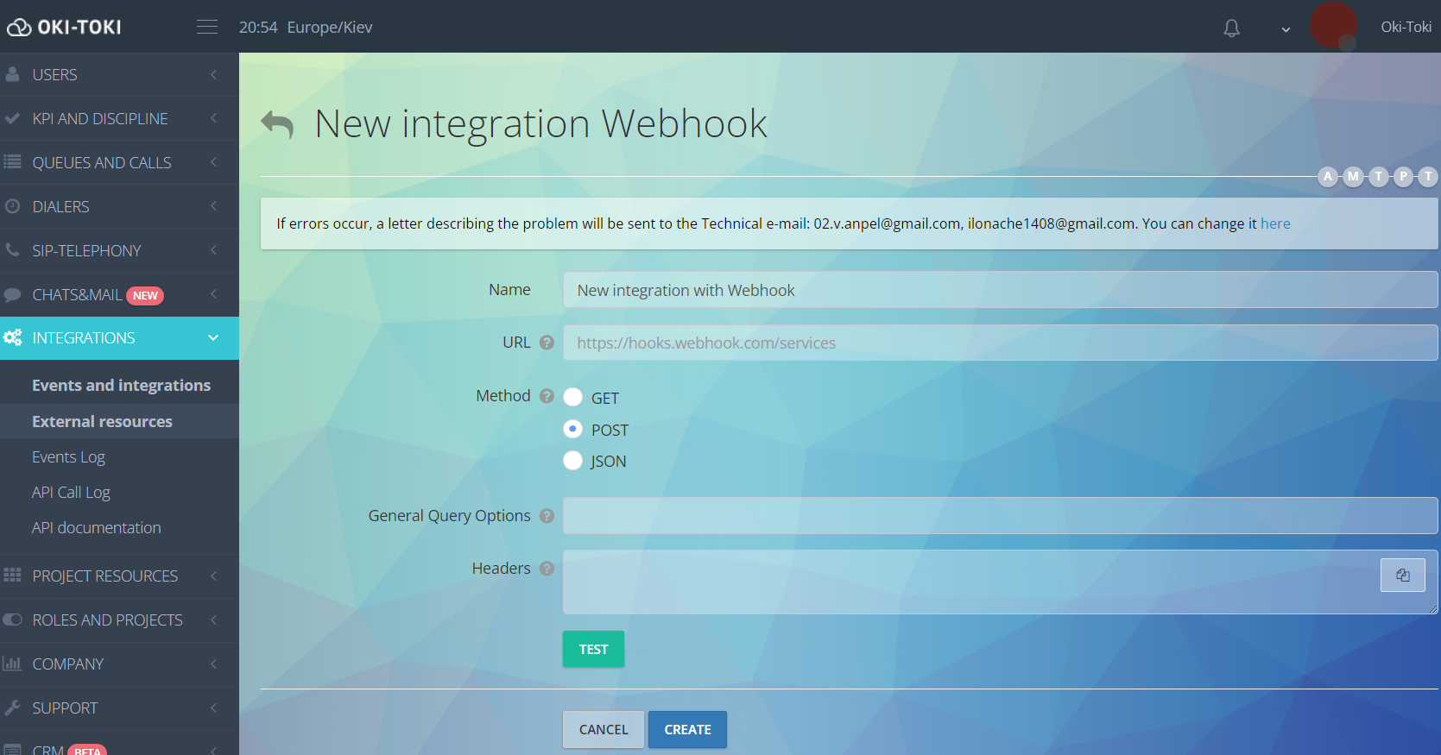
Task: Click into the URL input field
Action: point(1000,343)
